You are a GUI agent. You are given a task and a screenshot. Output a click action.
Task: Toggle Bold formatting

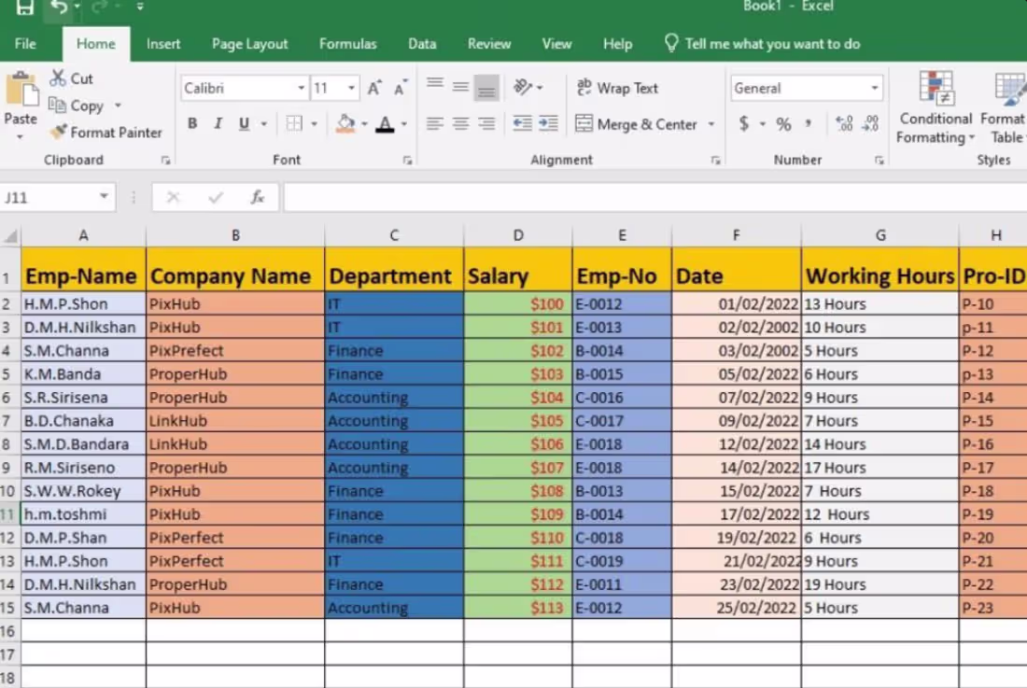192,123
